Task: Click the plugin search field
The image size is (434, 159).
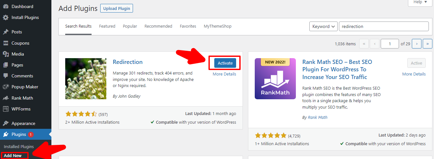Action: (384, 26)
